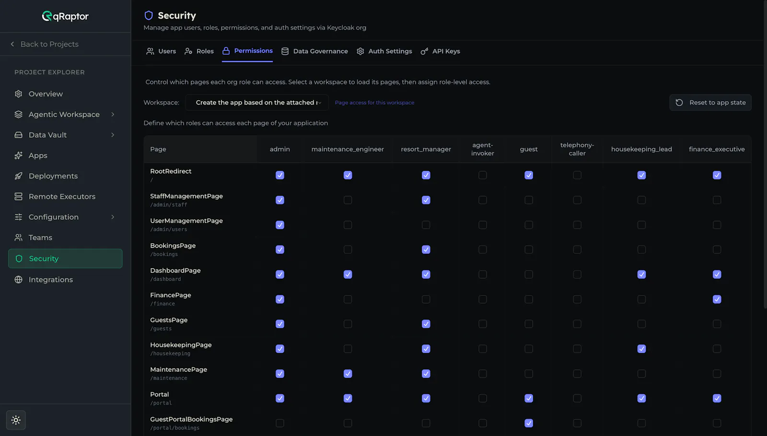Click the Integrations globe icon
This screenshot has width=767, height=436.
(19, 280)
